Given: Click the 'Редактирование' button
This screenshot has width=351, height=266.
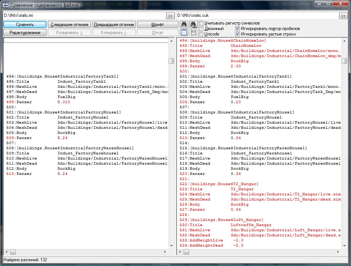Looking at the screenshot, I should click(25, 33).
